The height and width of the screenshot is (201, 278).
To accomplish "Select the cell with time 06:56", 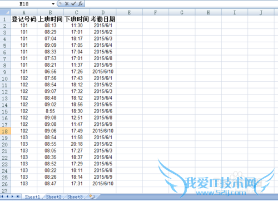I will [x=50, y=71].
